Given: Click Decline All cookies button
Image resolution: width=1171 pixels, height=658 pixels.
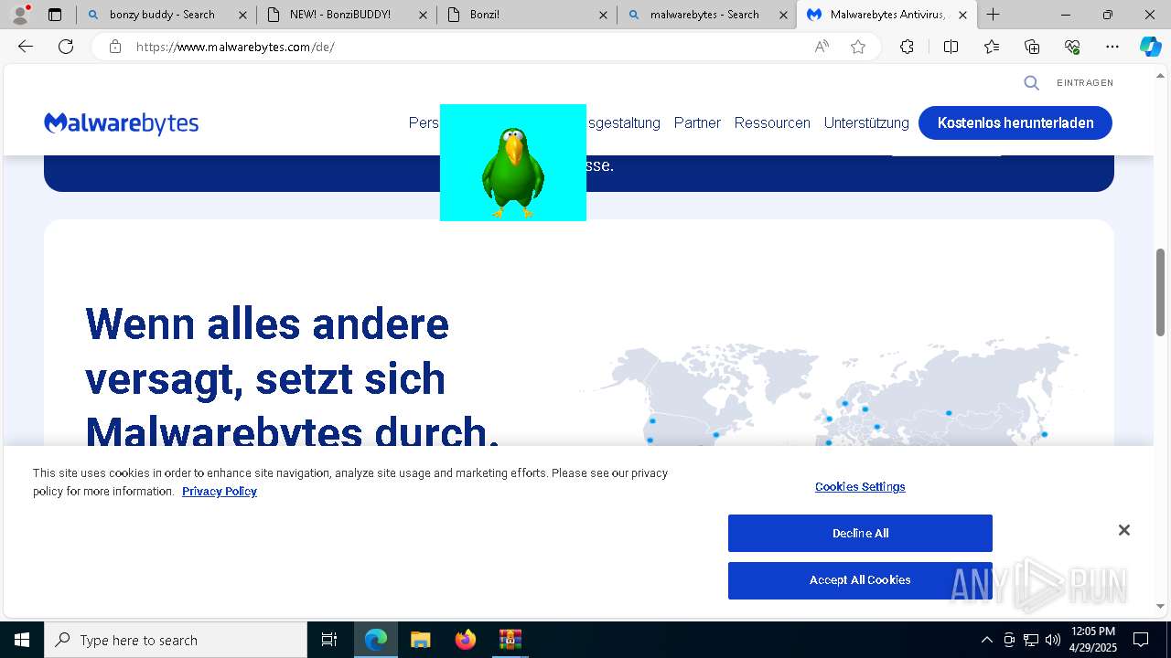Looking at the screenshot, I should 860,534.
